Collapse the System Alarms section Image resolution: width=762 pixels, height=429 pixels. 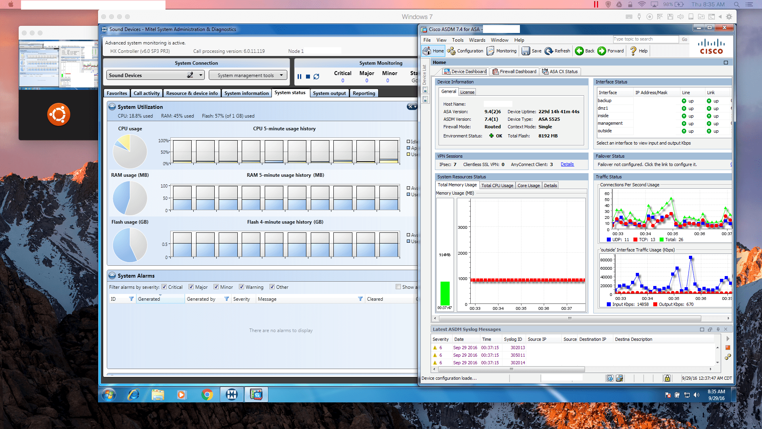pos(112,276)
